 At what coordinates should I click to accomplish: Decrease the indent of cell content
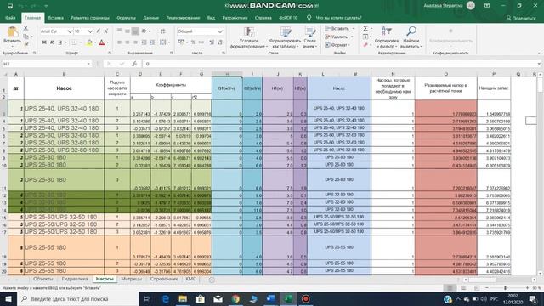point(144,42)
